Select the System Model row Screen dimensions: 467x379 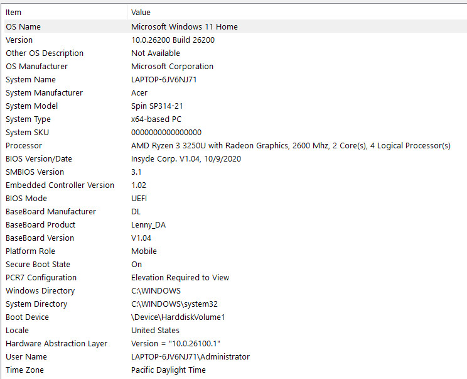click(235, 106)
